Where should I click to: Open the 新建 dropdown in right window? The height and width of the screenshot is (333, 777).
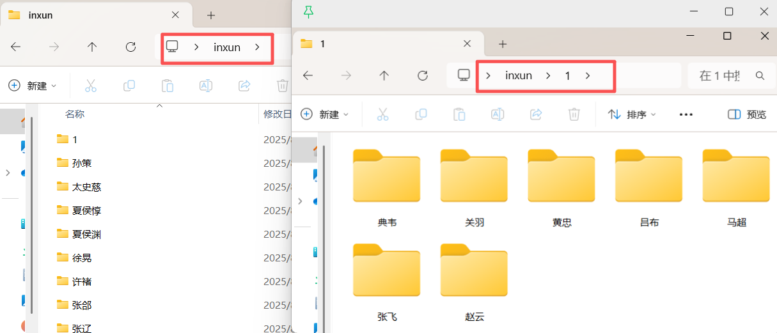coord(325,114)
